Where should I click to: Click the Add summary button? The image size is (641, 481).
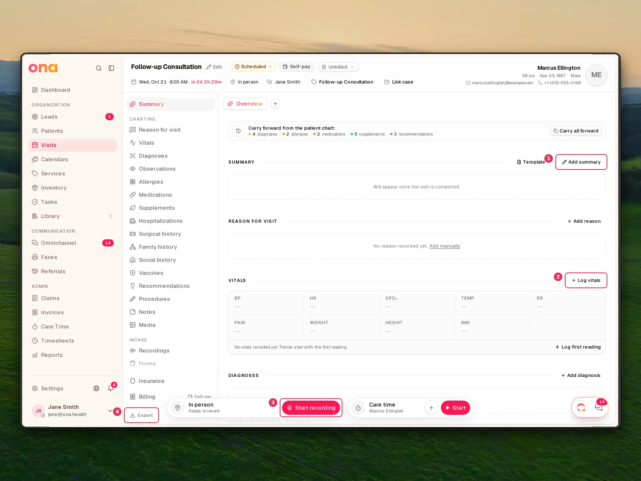tap(581, 162)
